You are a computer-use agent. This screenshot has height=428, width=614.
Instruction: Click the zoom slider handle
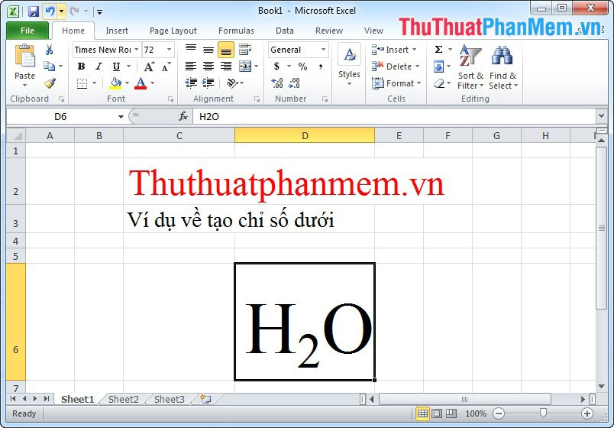point(543,413)
